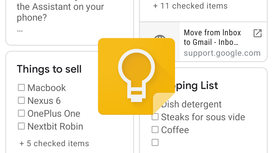Open the Things to sell note title
This screenshot has width=273, height=153.
pyautogui.click(x=49, y=69)
